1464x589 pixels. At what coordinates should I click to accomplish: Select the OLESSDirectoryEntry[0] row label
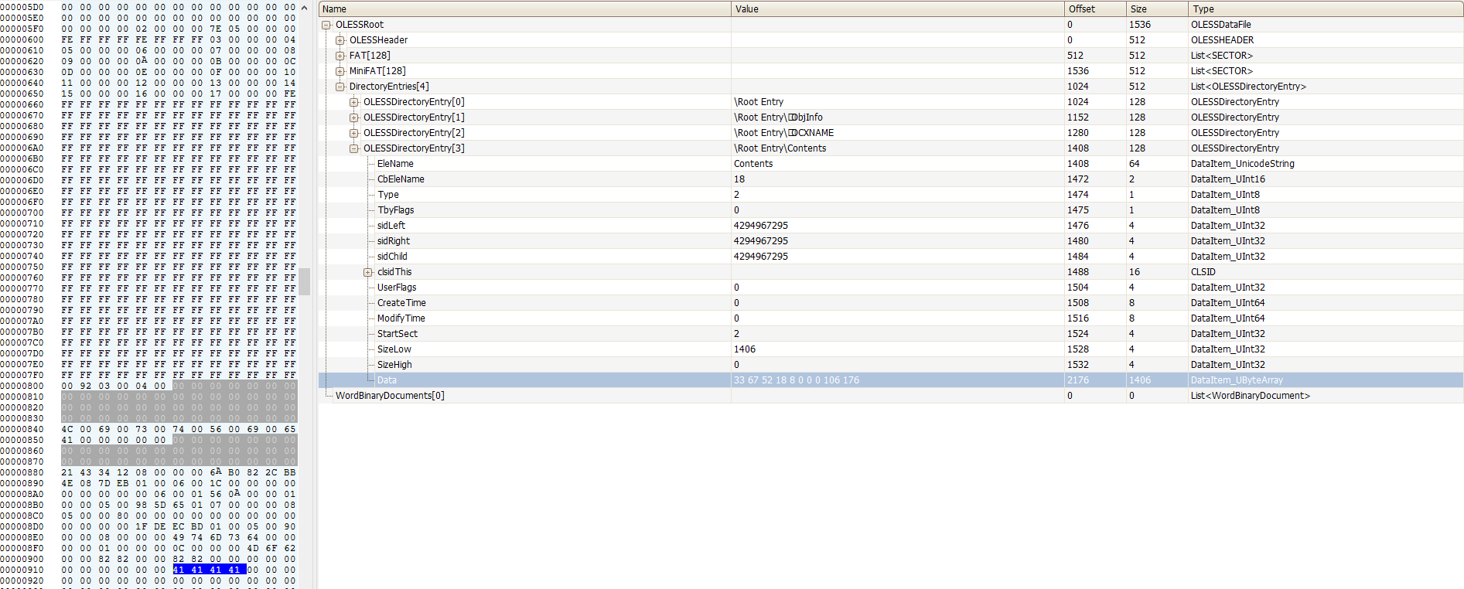[414, 102]
